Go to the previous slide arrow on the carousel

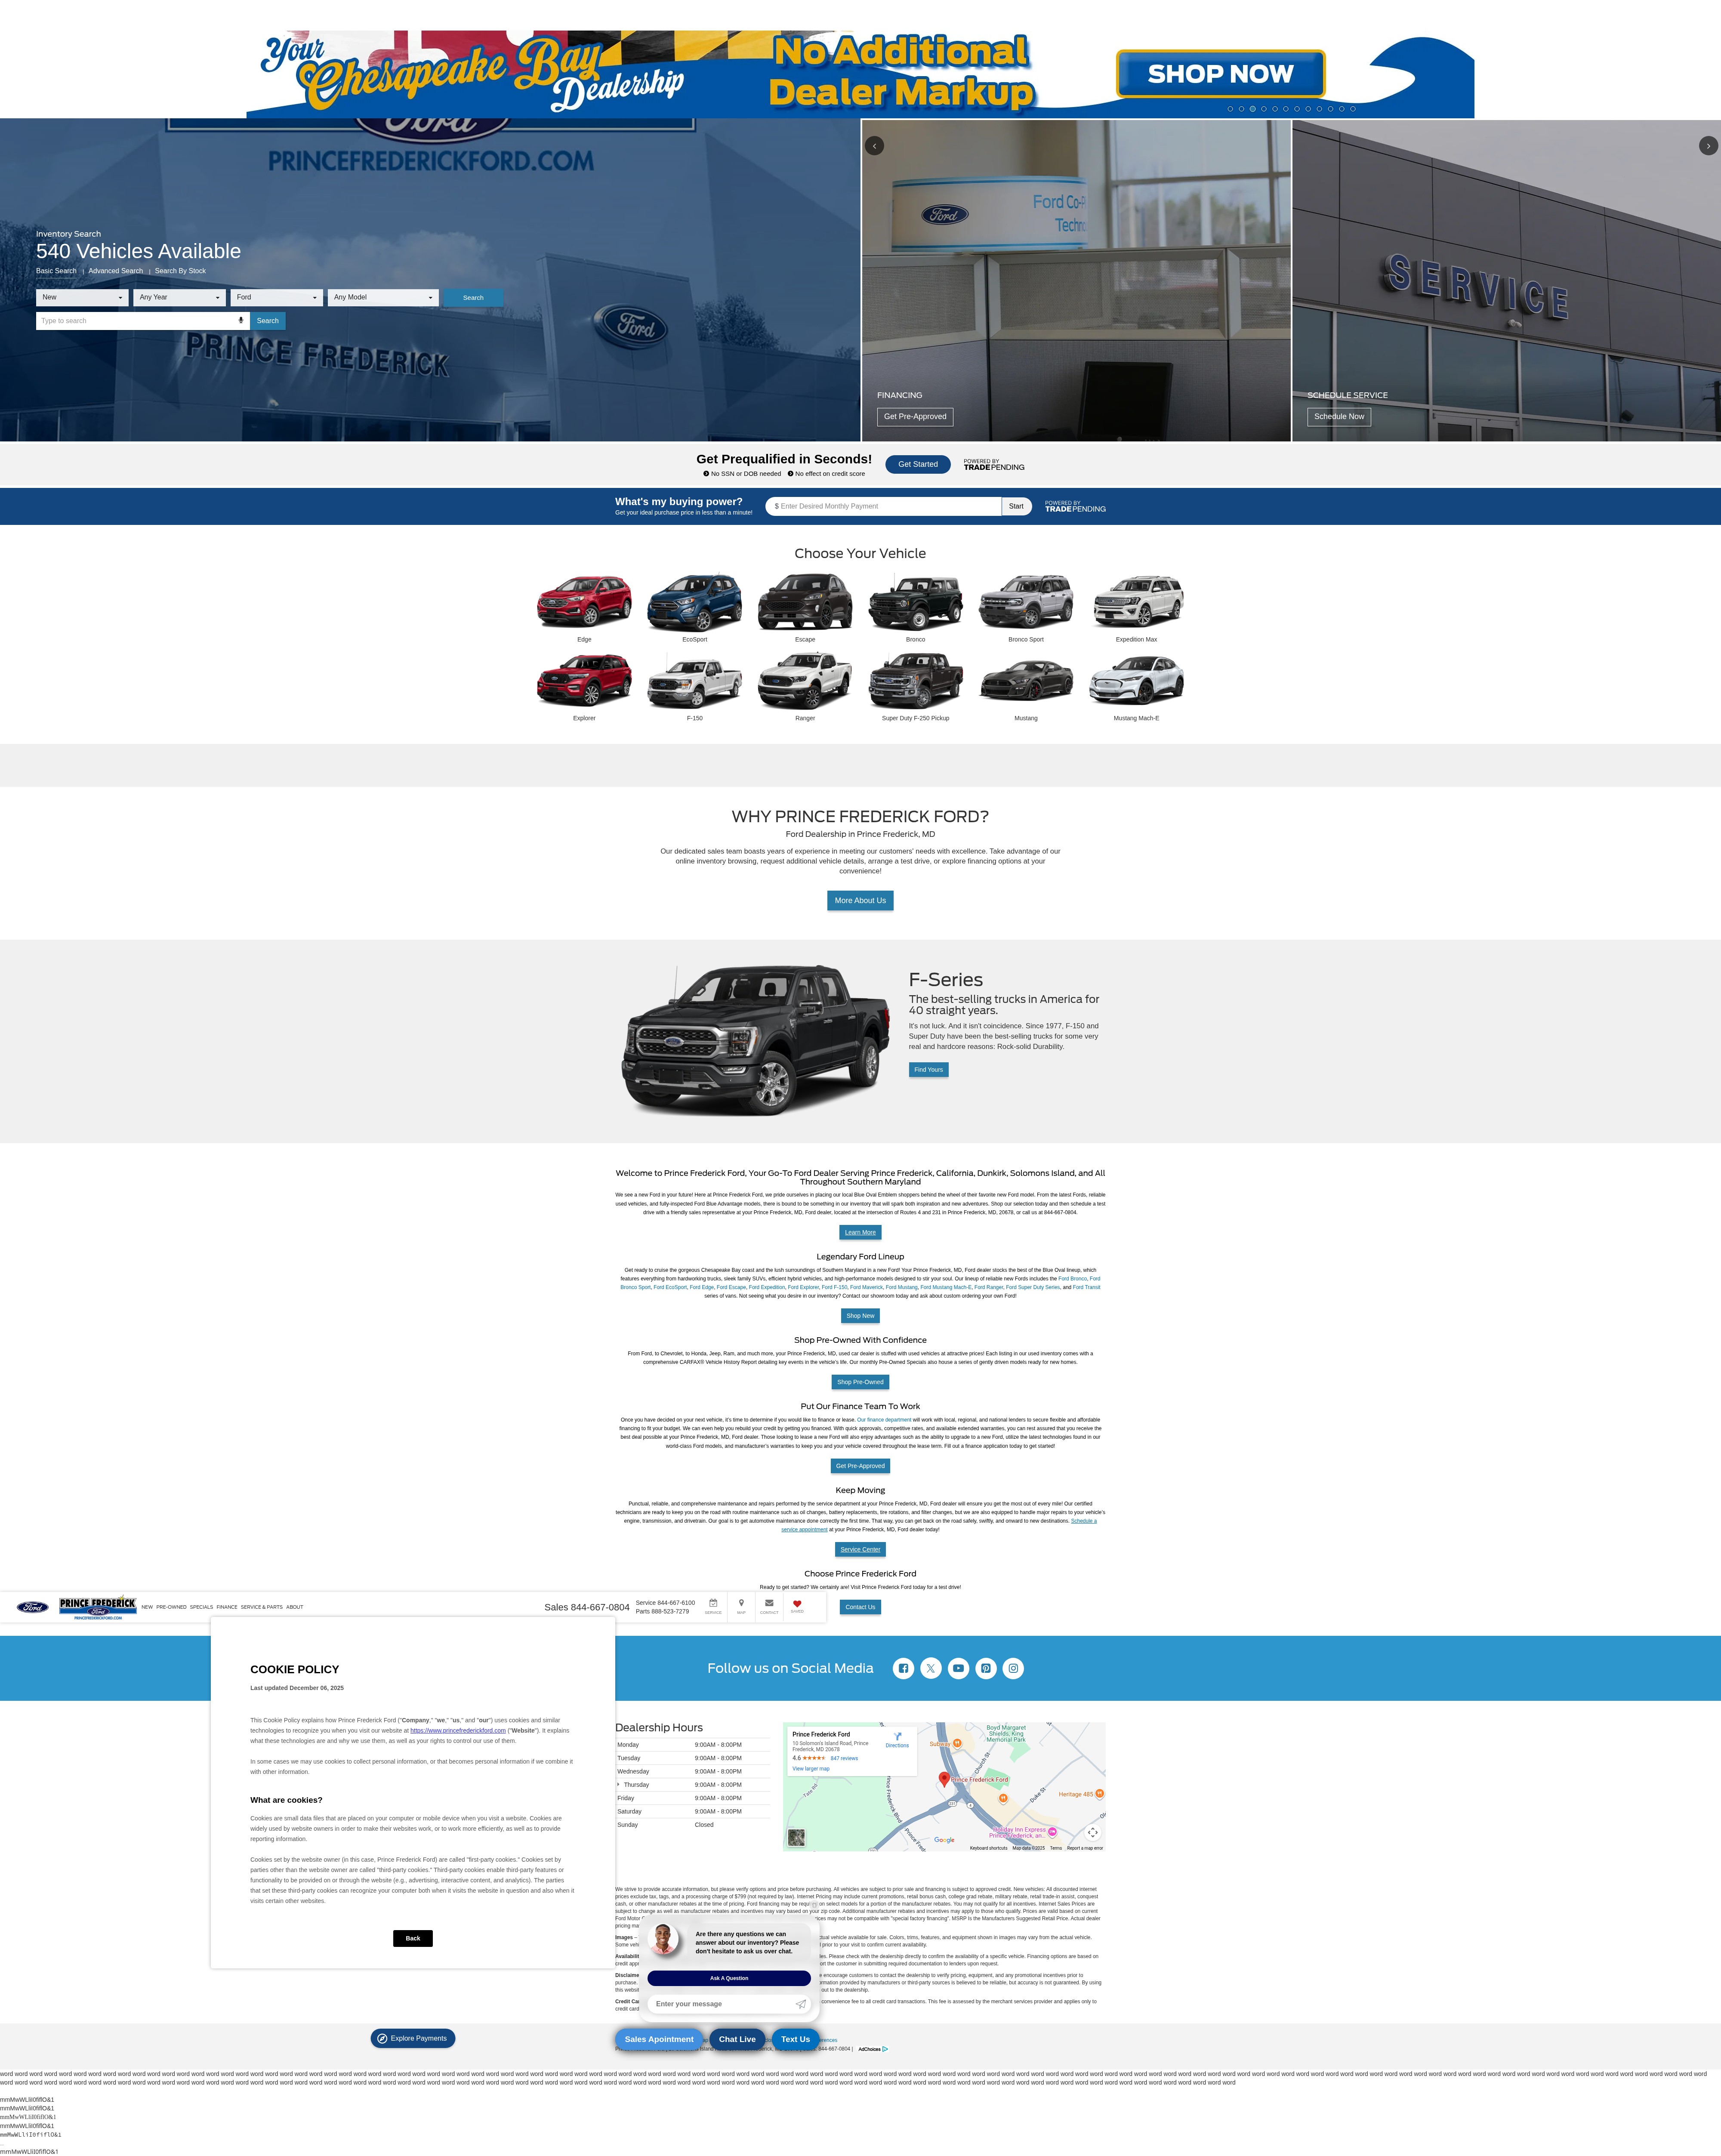874,146
